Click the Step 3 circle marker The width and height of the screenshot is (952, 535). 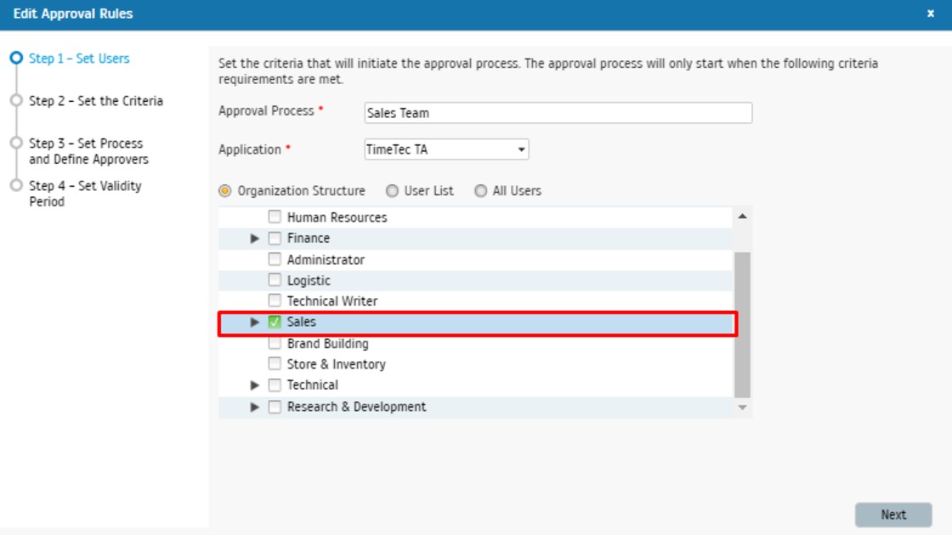tap(15, 144)
